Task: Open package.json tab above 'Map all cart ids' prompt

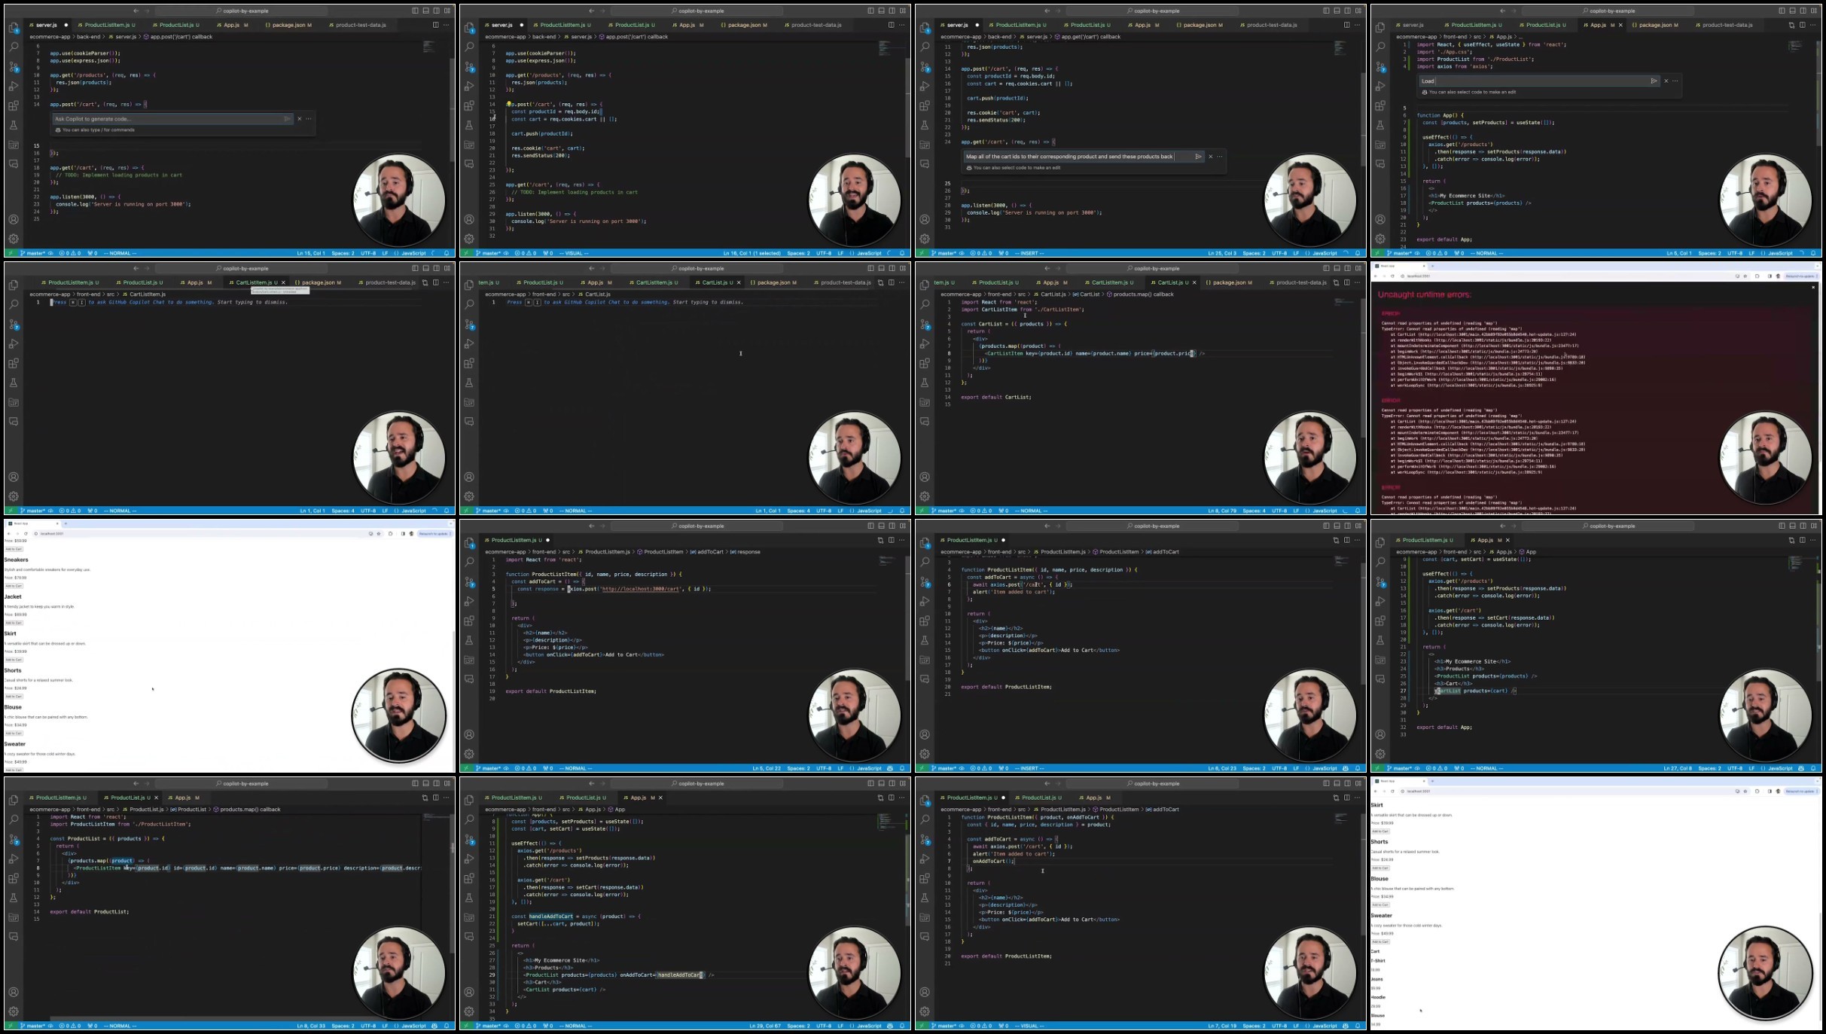Action: 1200,25
